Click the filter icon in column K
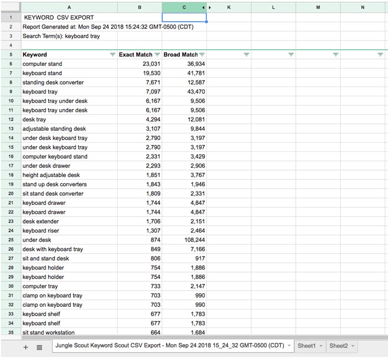Viewport: 388px width, 358px height. pos(247,55)
